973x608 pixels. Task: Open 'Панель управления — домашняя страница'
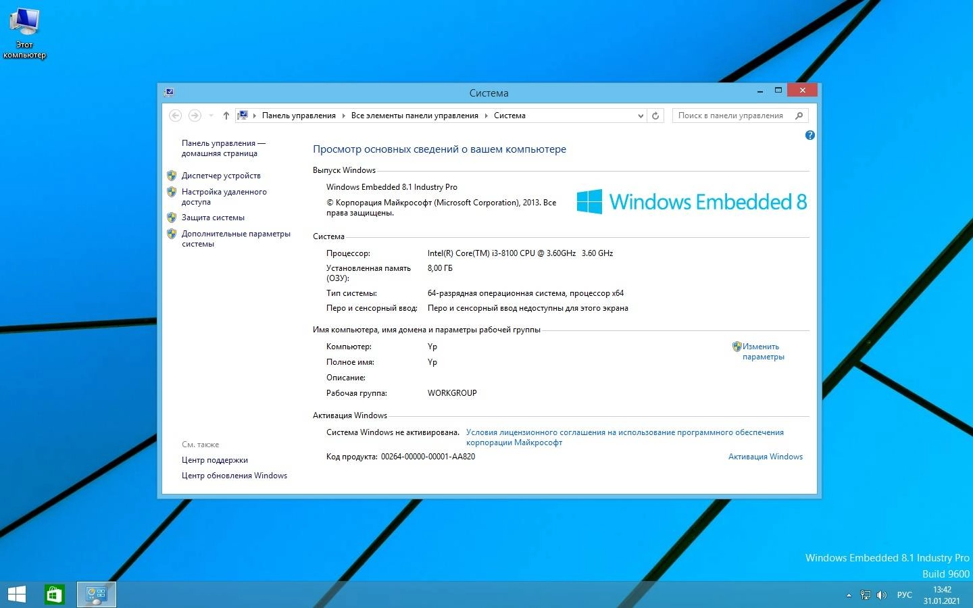click(224, 148)
